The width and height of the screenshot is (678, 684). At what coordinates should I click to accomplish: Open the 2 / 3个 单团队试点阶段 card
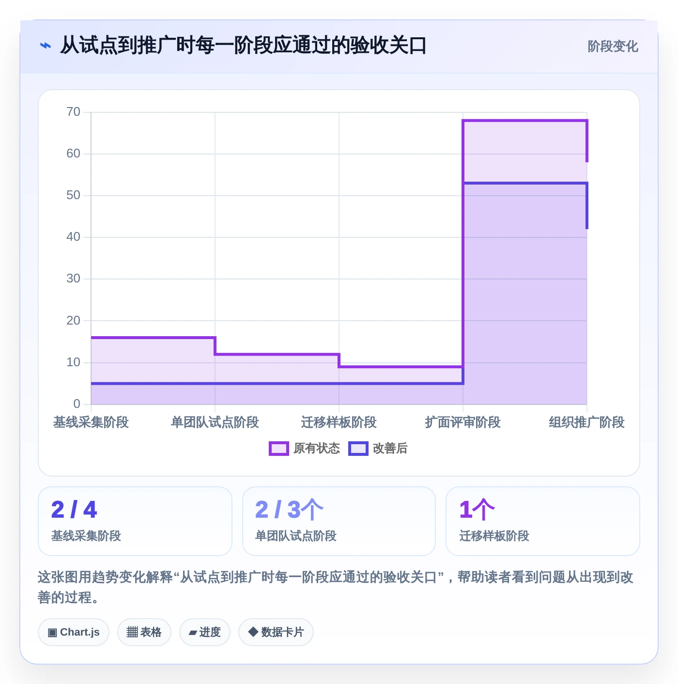click(x=339, y=521)
